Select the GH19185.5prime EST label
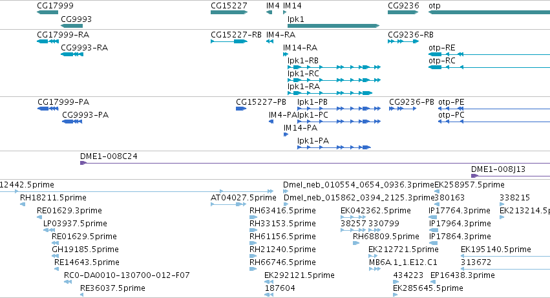 85,250
